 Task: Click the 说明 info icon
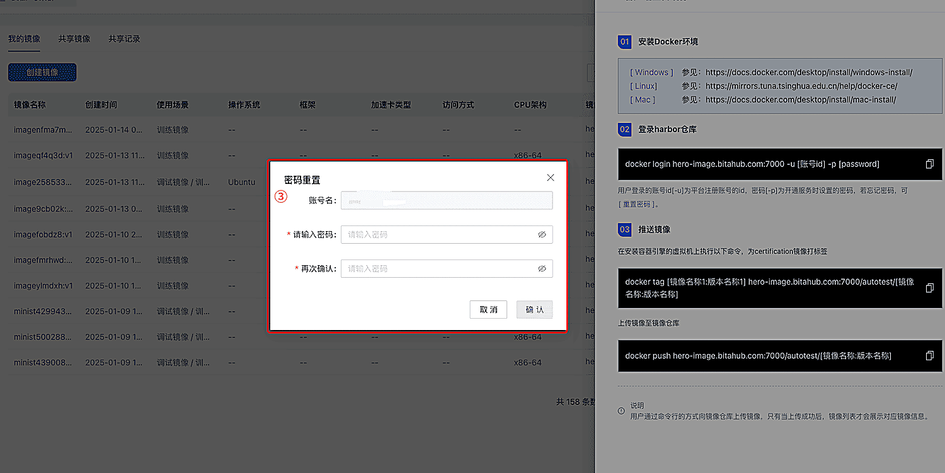[x=622, y=411]
